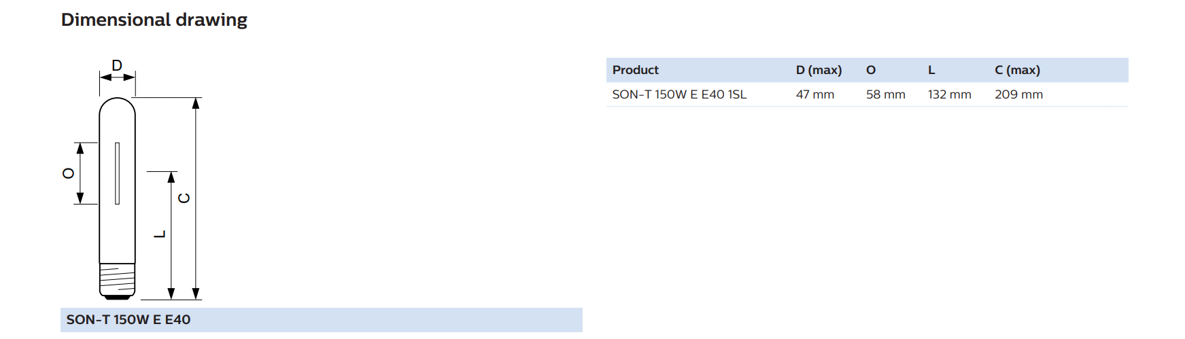Click the C dimension label in the drawing
1185x339 pixels.
point(184,198)
